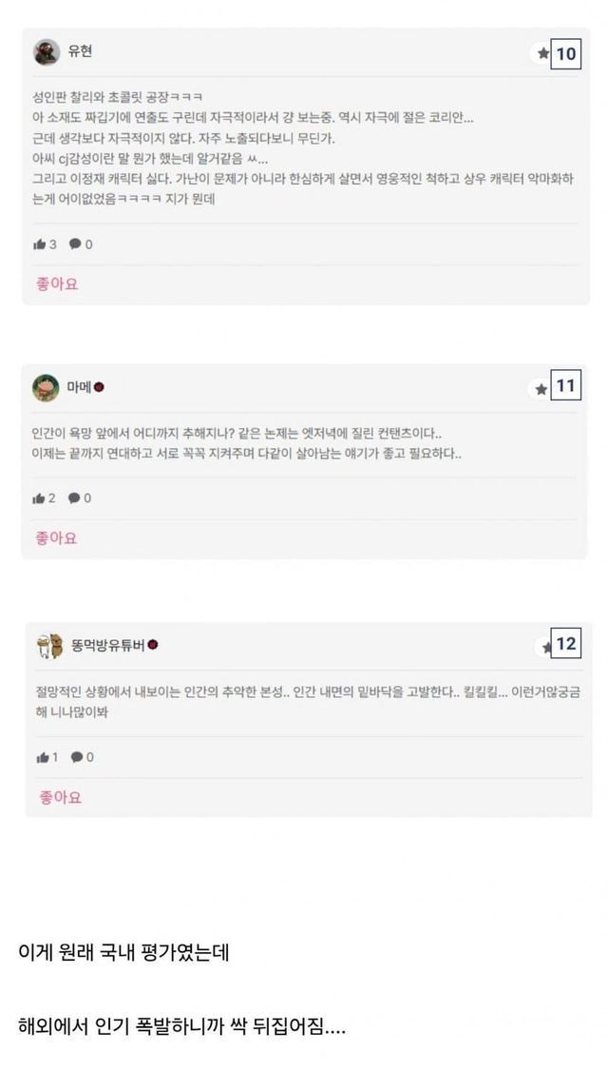Open 마메's profile avatar
Viewport: 608px width, 1071px height.
46,388
